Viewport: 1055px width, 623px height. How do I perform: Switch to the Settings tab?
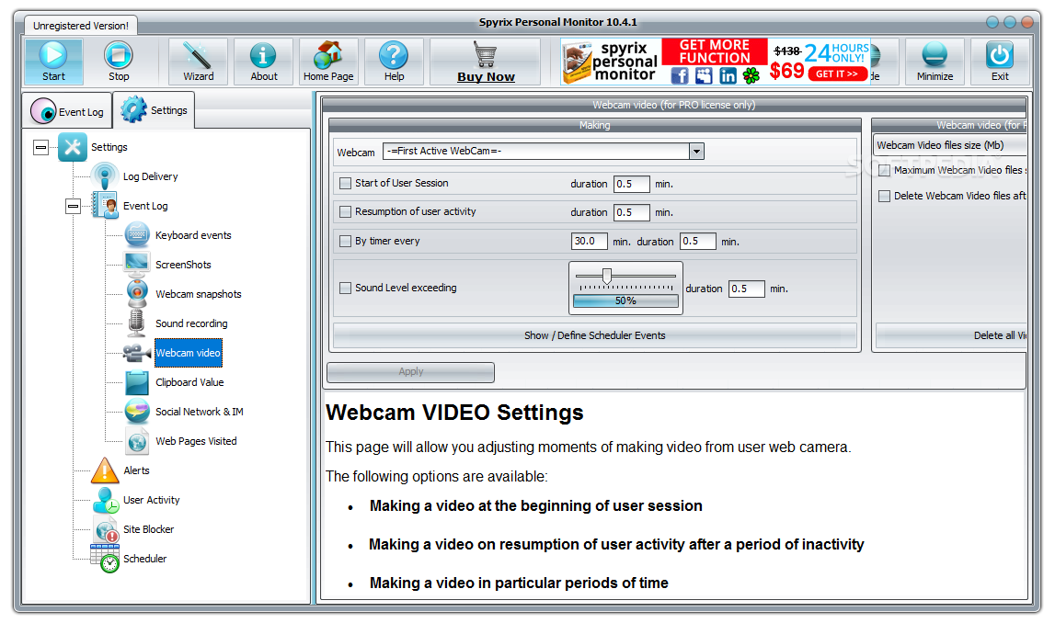click(x=155, y=109)
